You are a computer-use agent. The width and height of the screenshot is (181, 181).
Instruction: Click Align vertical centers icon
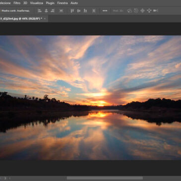79,11
